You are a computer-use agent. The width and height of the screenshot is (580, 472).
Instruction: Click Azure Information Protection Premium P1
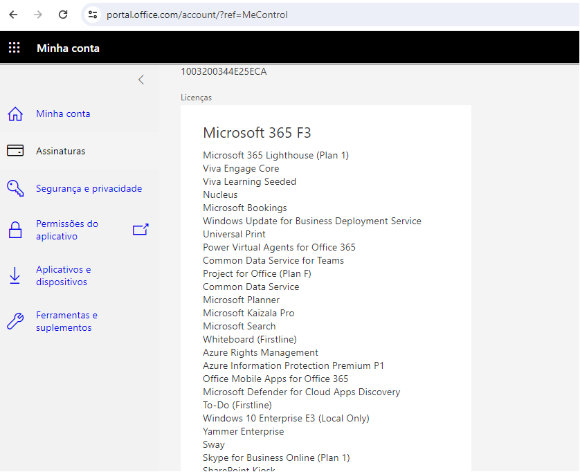point(293,366)
